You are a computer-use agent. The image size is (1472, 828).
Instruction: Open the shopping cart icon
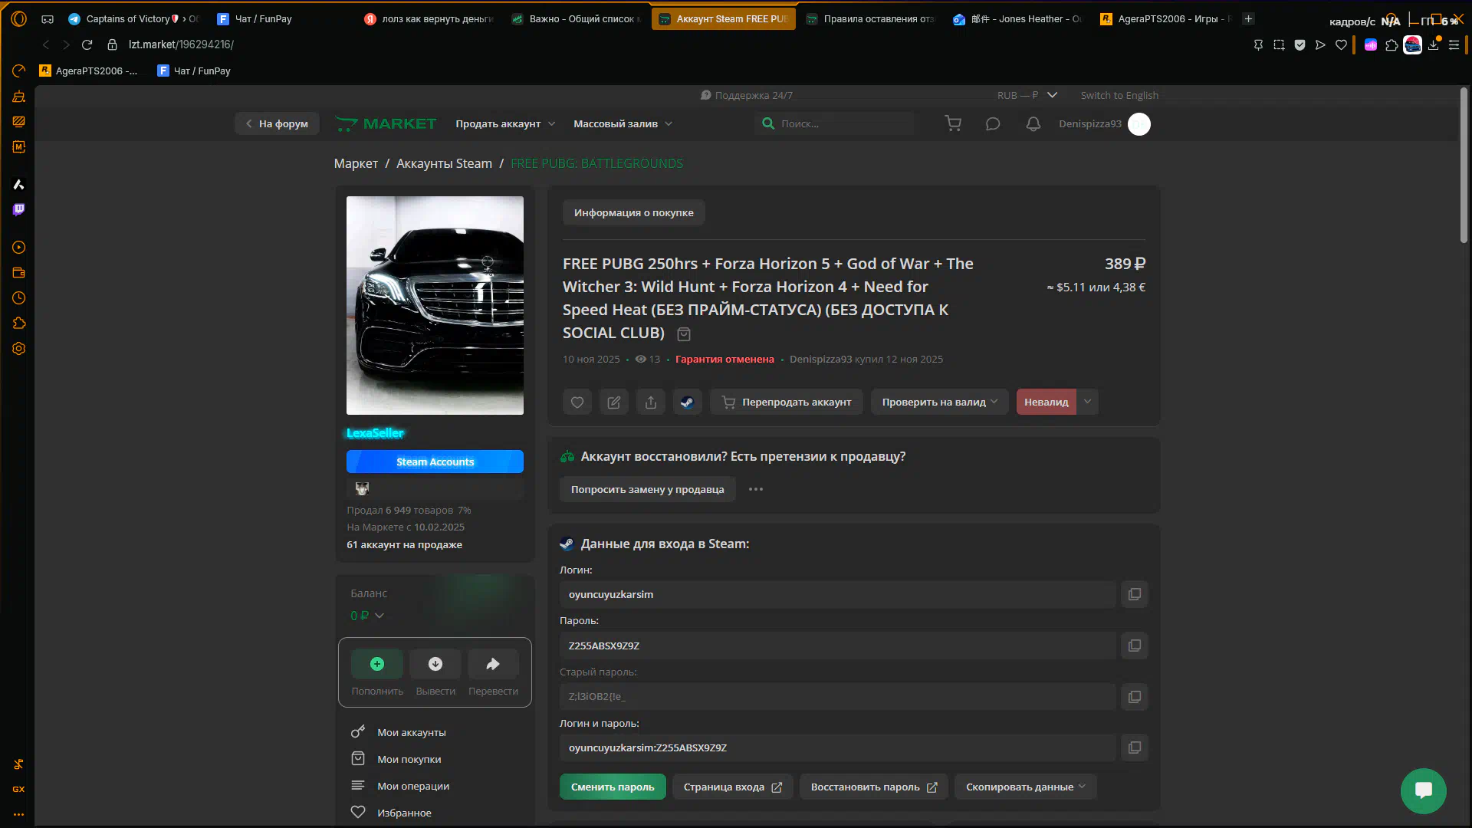pyautogui.click(x=953, y=123)
